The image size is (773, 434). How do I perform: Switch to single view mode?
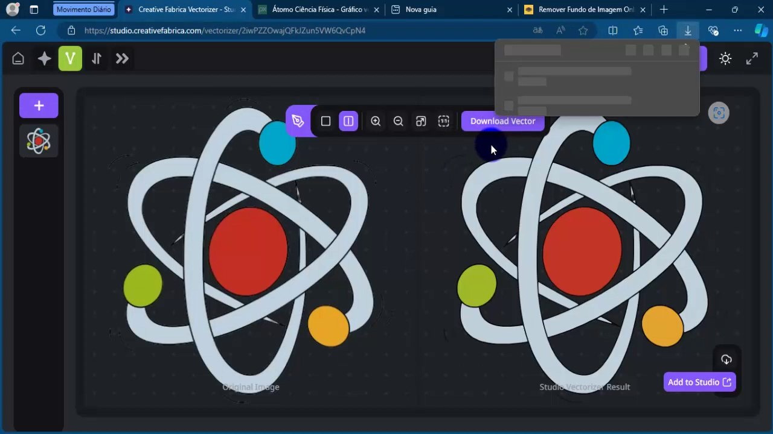pyautogui.click(x=326, y=121)
